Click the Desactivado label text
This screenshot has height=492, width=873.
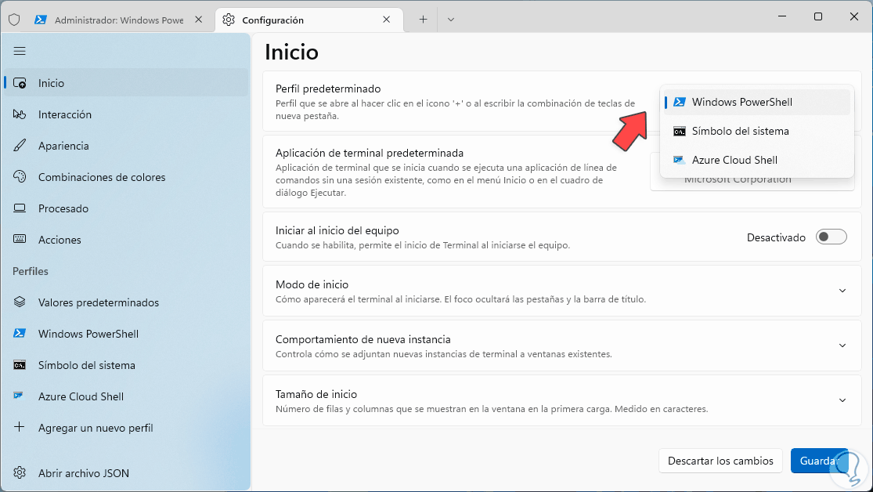776,237
